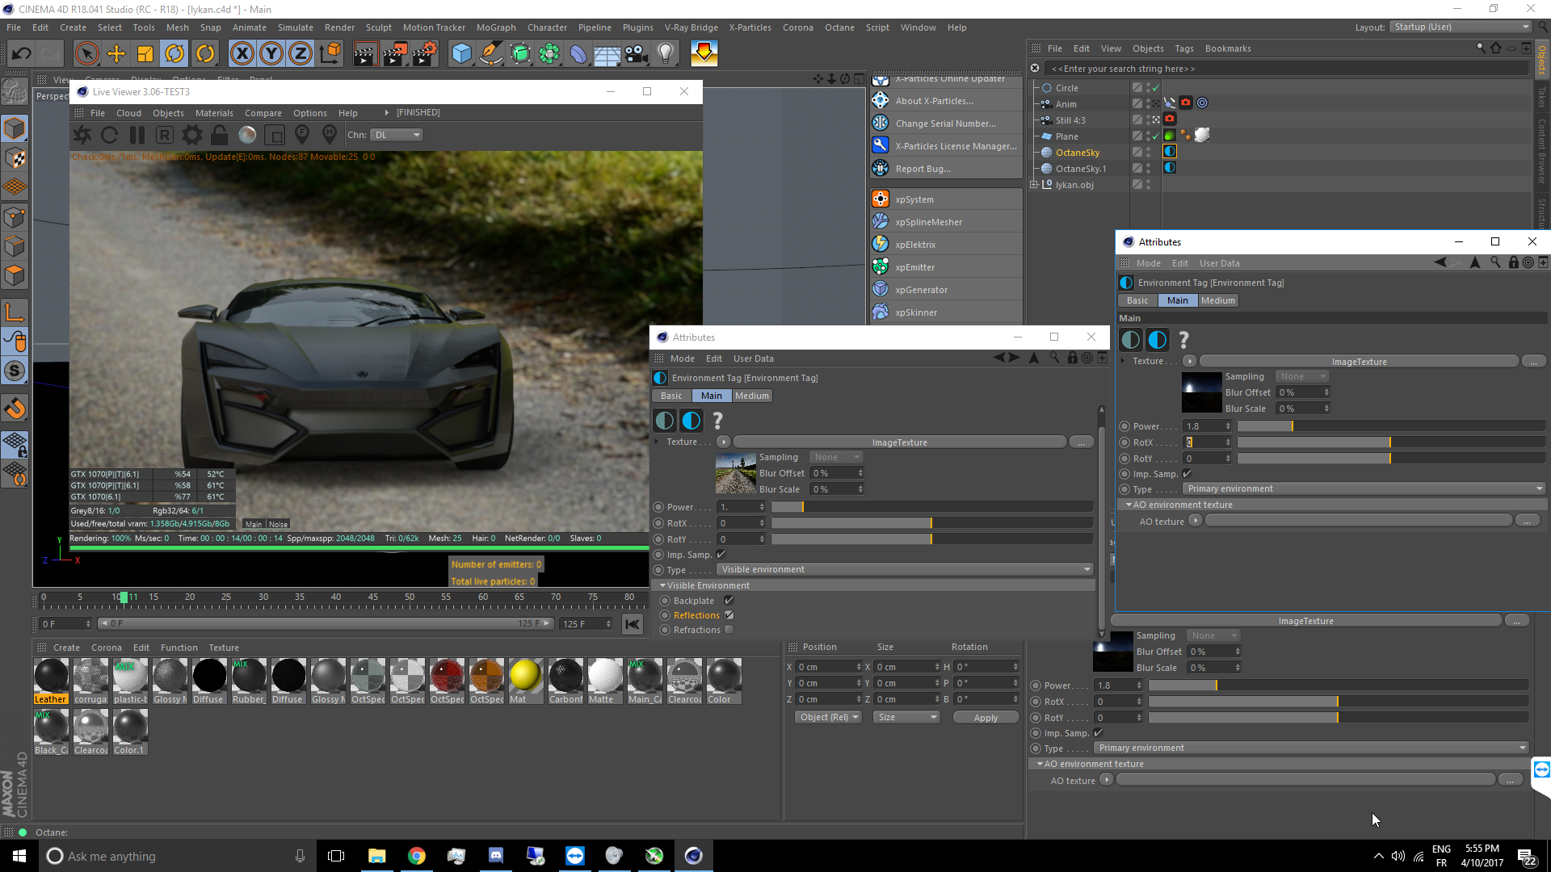1551x872 pixels.
Task: Uncheck the Reflections checkbox
Action: click(729, 615)
